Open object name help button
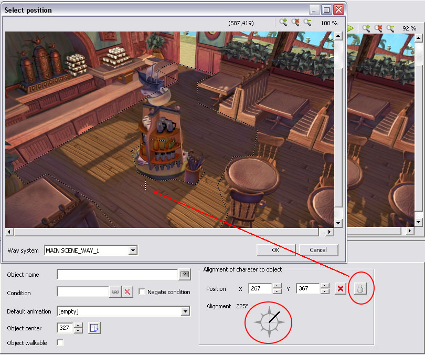The height and width of the screenshot is (355, 425). 185,275
